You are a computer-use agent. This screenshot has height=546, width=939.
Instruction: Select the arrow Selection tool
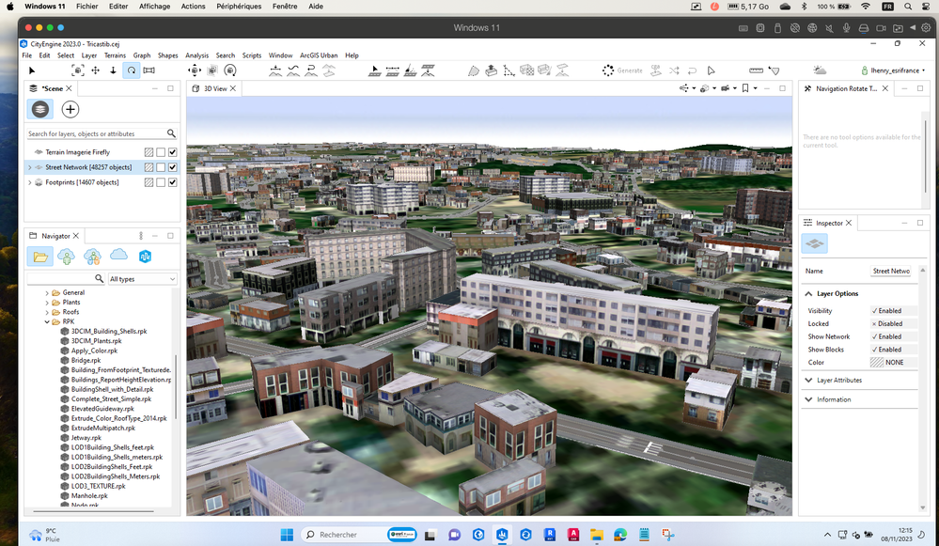pyautogui.click(x=31, y=70)
